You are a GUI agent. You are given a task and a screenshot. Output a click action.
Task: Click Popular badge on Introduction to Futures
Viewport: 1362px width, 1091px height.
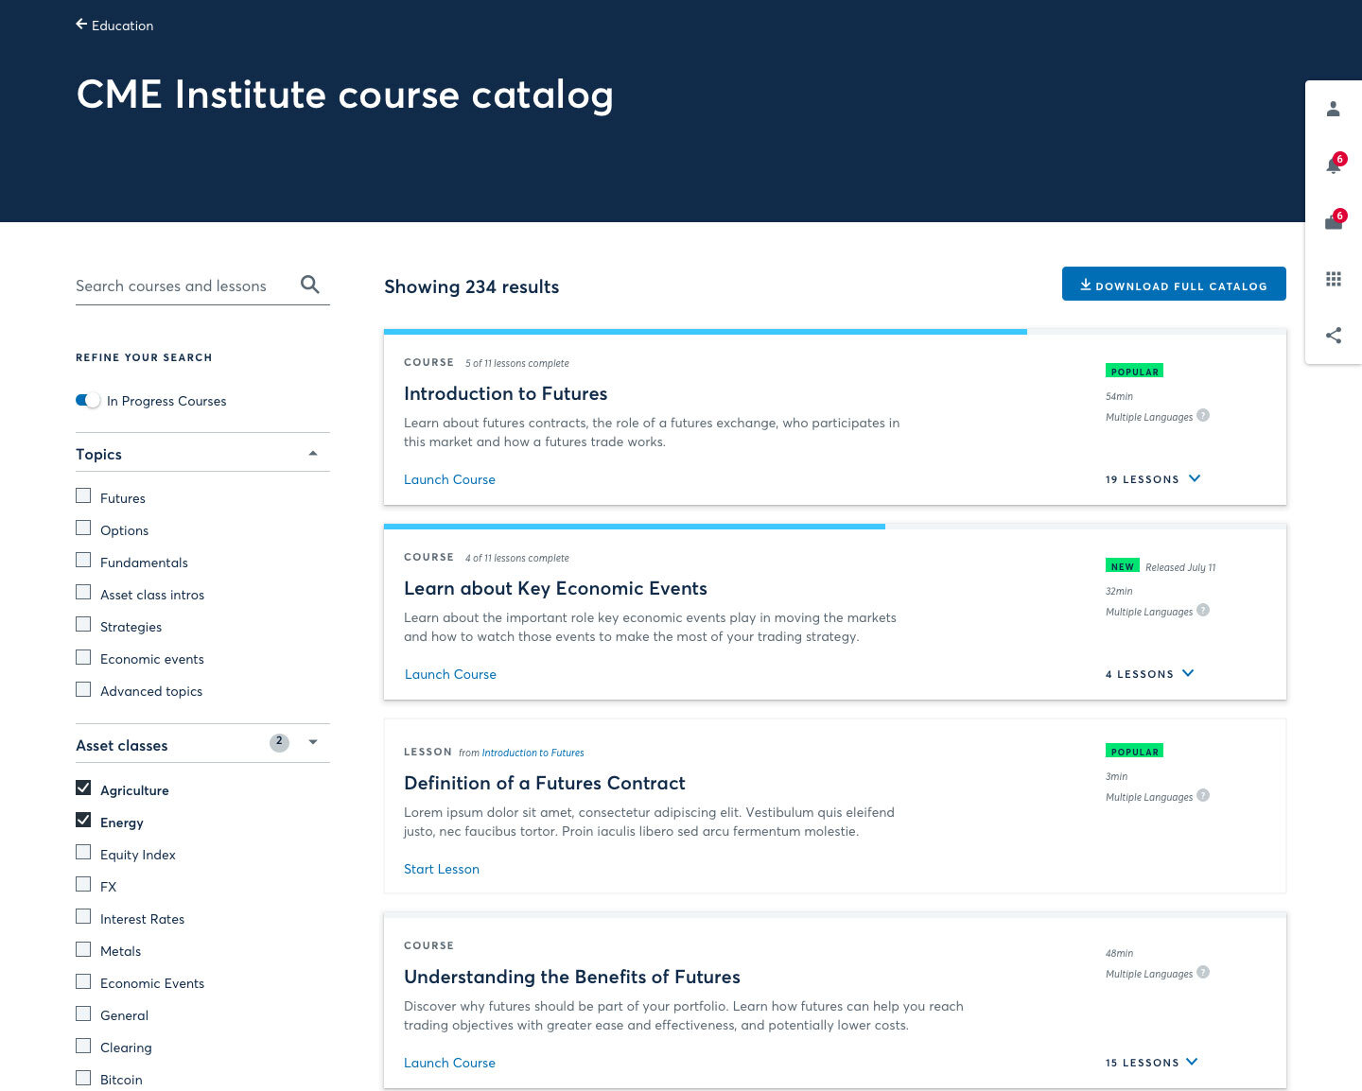[x=1134, y=371]
